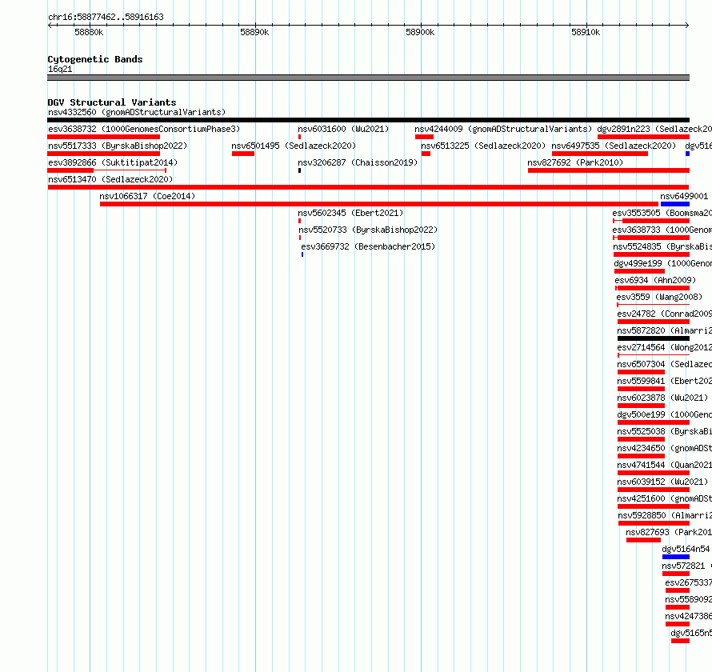Select nsv6501495 (Sedlazeck2020) label
Image resolution: width=712 pixels, height=672 pixels.
pyautogui.click(x=294, y=146)
